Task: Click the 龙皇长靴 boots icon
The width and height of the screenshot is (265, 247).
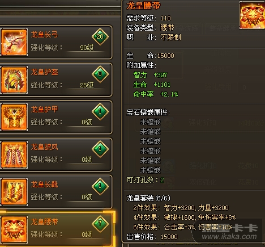Action: (14, 192)
